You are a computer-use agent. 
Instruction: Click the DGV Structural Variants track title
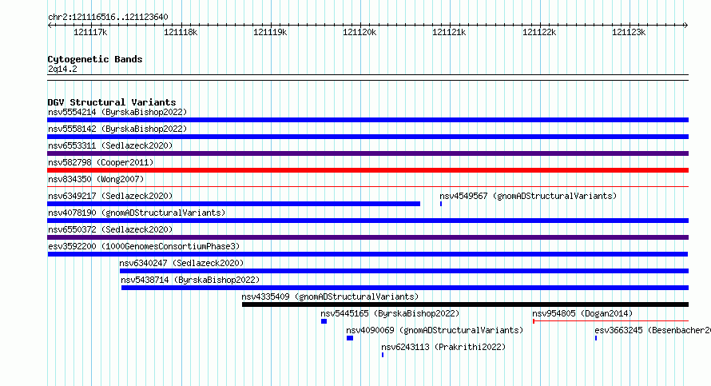(x=112, y=102)
